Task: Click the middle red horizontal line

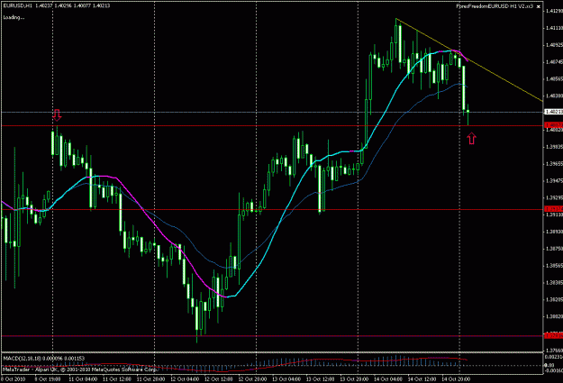Action: point(271,209)
